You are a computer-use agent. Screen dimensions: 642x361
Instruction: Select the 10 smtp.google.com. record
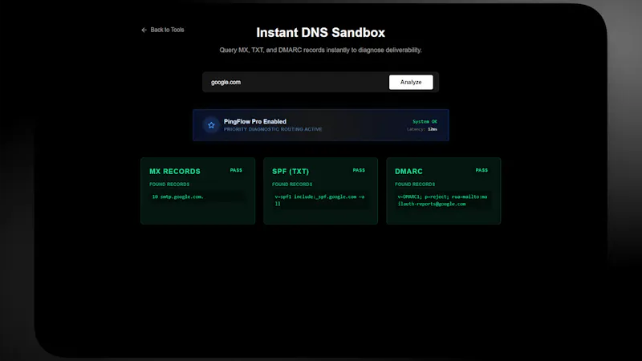tap(177, 197)
